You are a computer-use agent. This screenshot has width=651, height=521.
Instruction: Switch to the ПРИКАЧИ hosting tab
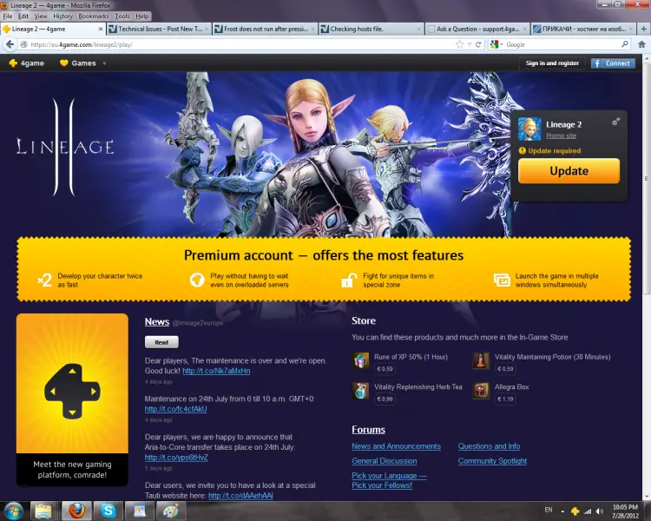click(583, 29)
